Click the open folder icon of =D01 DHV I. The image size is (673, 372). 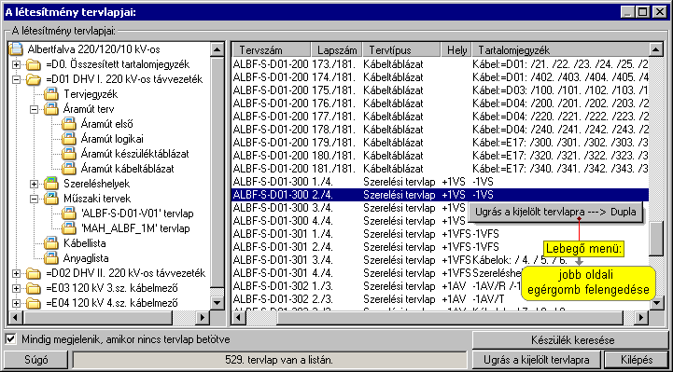[33, 79]
